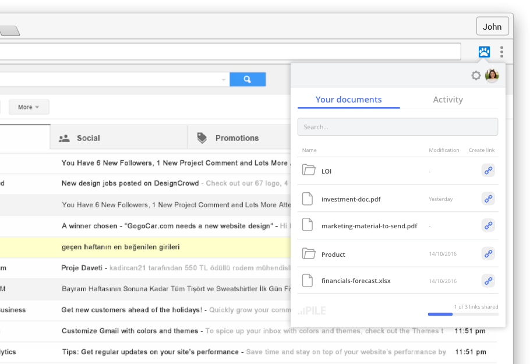Open the Proje Daveti email
The width and height of the screenshot is (530, 364).
(146, 268)
